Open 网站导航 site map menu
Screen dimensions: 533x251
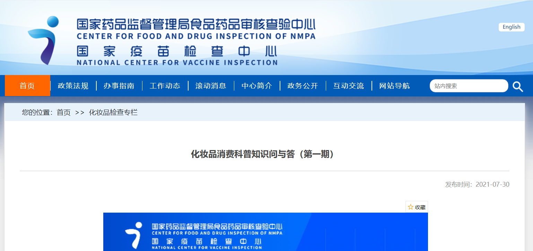click(394, 86)
